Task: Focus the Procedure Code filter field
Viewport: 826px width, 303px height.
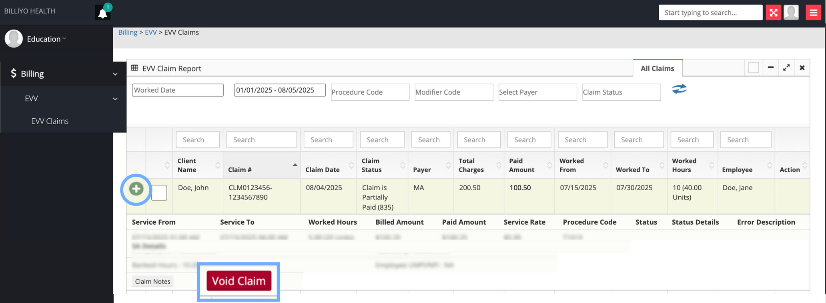Action: click(x=370, y=92)
